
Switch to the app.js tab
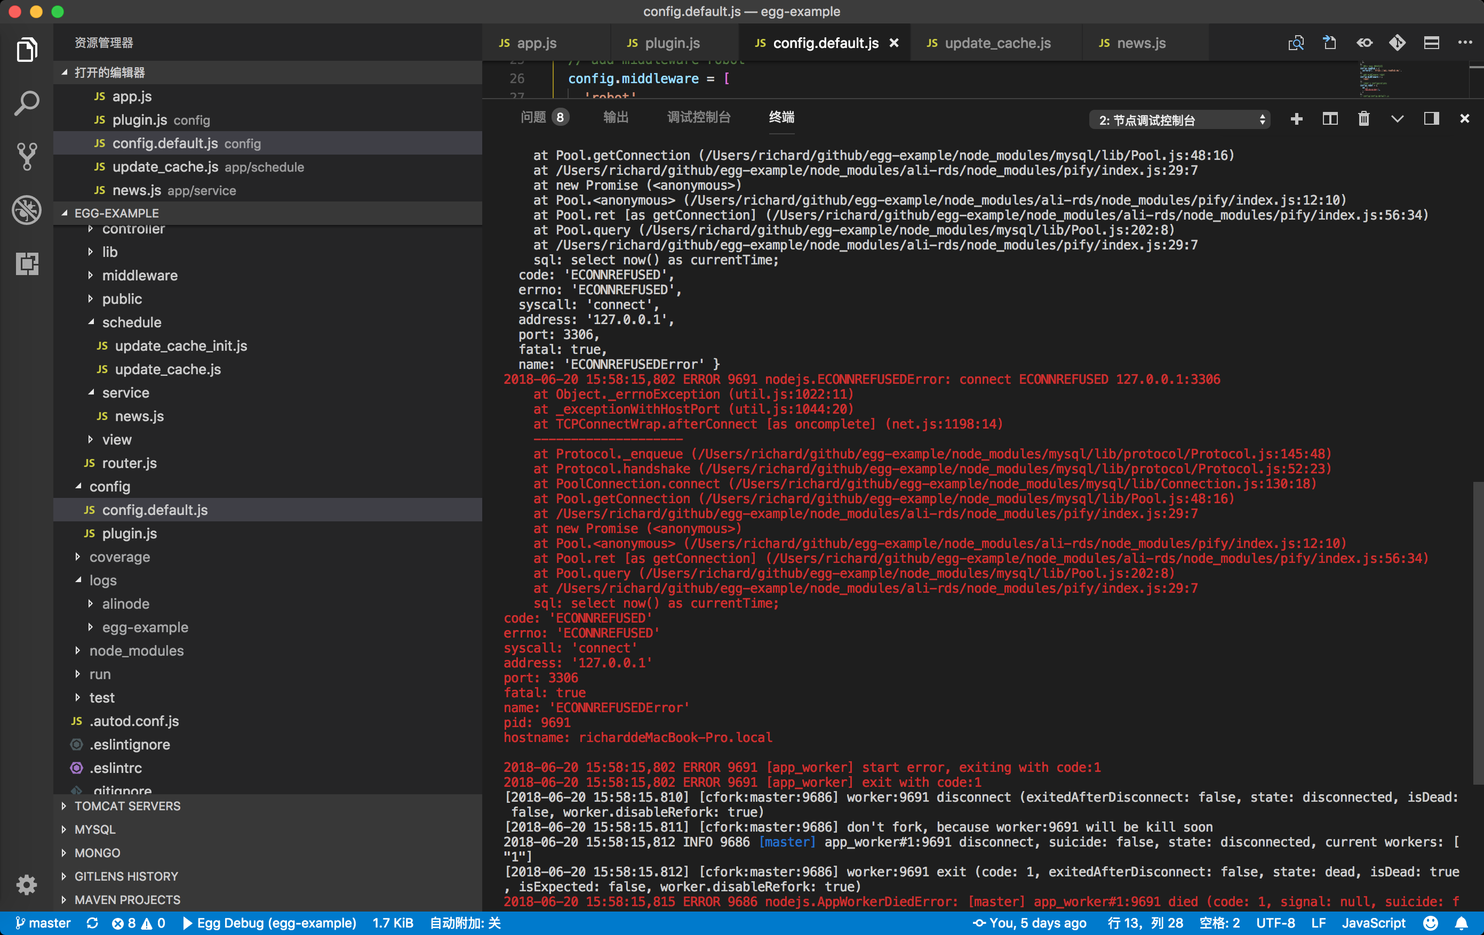pyautogui.click(x=536, y=43)
